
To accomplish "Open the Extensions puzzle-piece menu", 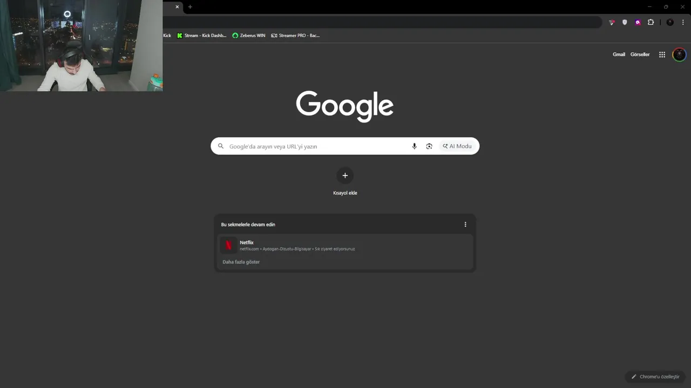I will [651, 22].
